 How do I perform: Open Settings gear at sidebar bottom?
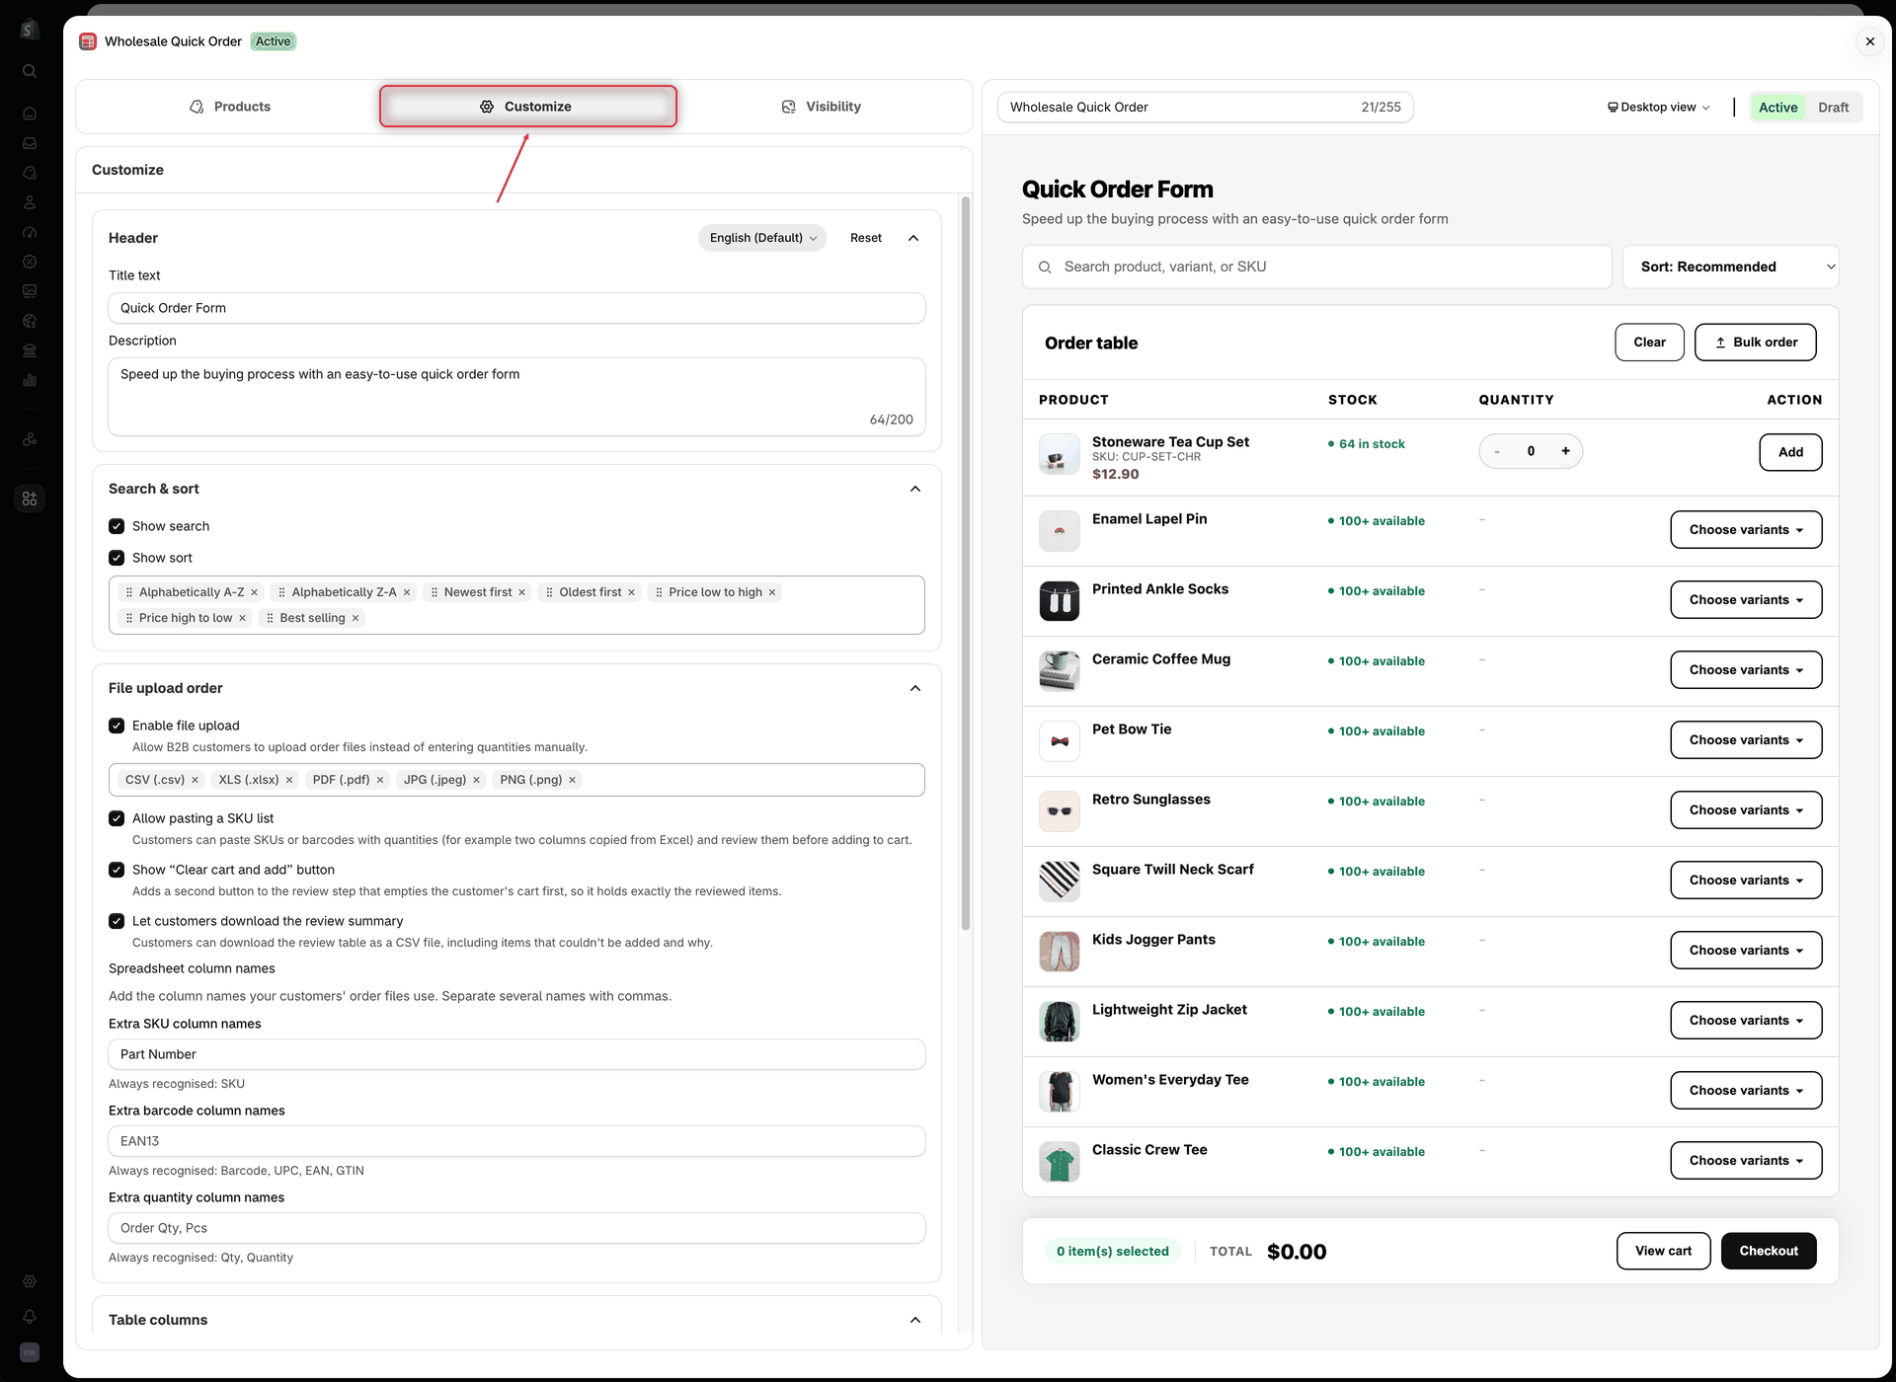tap(30, 1281)
